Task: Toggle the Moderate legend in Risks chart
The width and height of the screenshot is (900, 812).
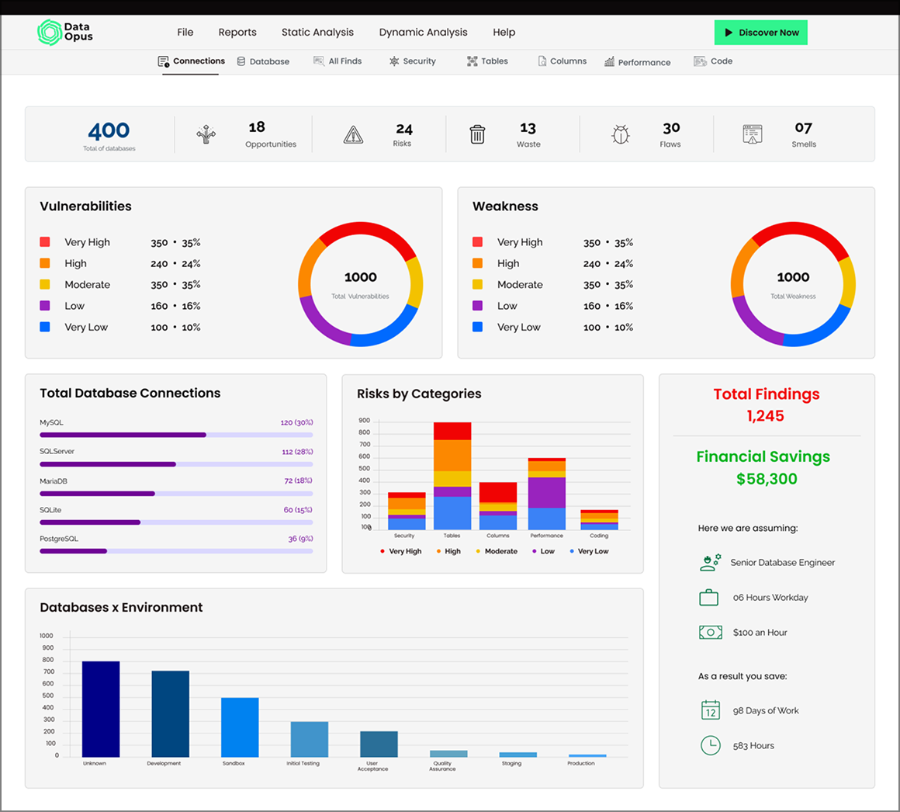Action: tap(497, 551)
